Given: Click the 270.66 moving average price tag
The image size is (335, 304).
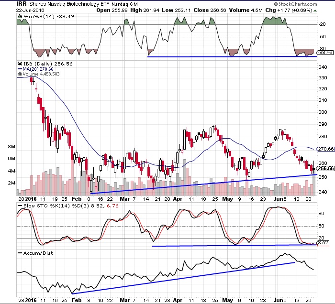Looking at the screenshot, I should [325, 149].
